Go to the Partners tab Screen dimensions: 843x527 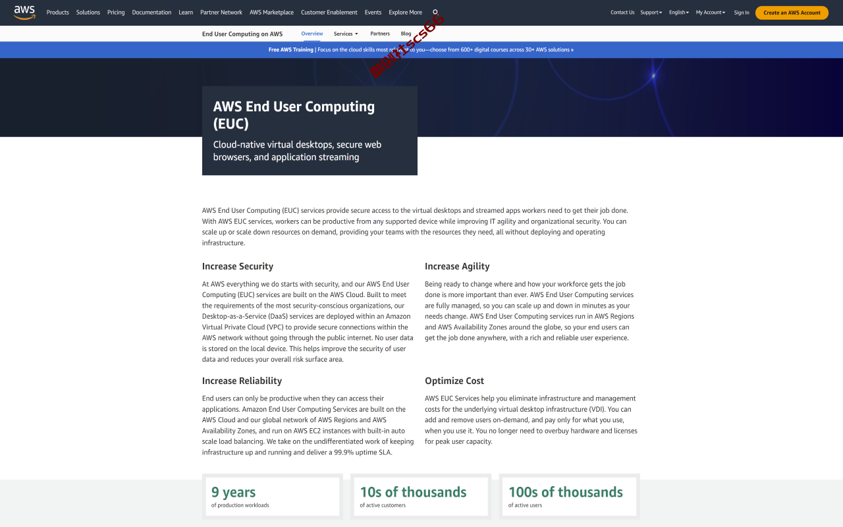pos(380,34)
